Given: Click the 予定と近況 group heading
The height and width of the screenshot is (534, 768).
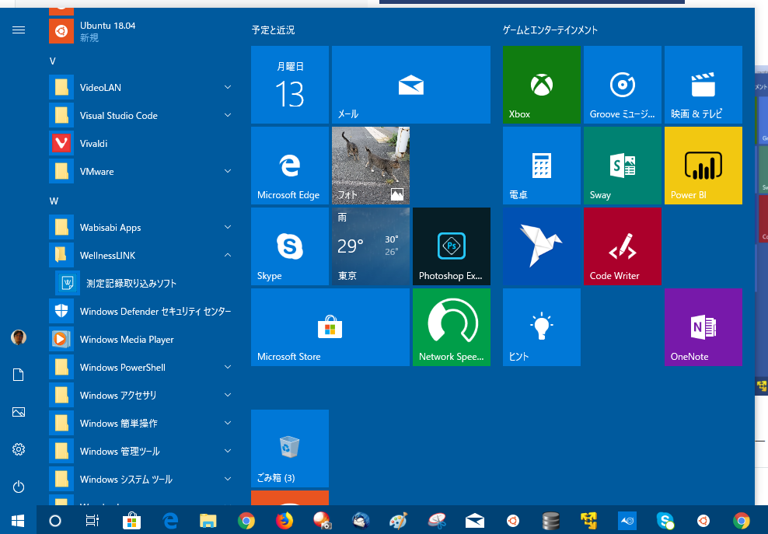Looking at the screenshot, I should pos(274,30).
